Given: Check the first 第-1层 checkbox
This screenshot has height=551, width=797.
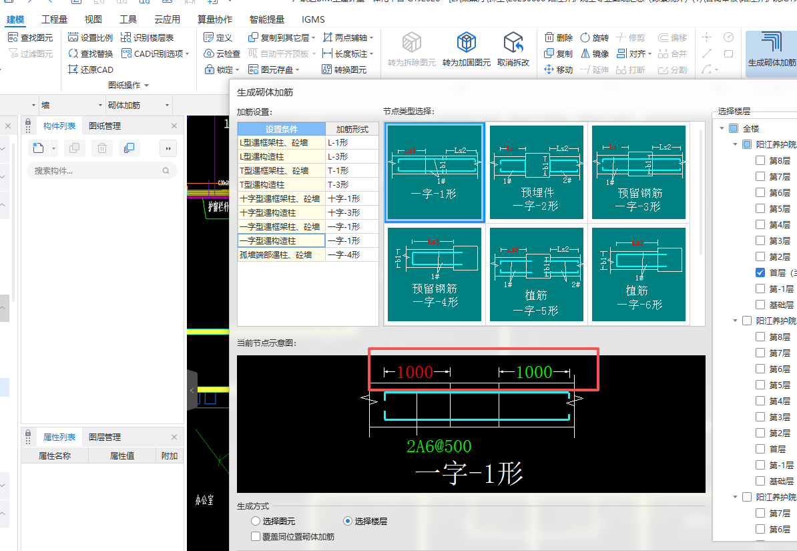Looking at the screenshot, I should tap(760, 289).
